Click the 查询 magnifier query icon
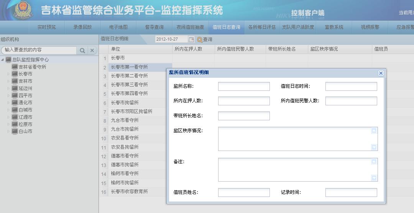Image resolution: width=414 pixels, height=213 pixels. pos(200,39)
